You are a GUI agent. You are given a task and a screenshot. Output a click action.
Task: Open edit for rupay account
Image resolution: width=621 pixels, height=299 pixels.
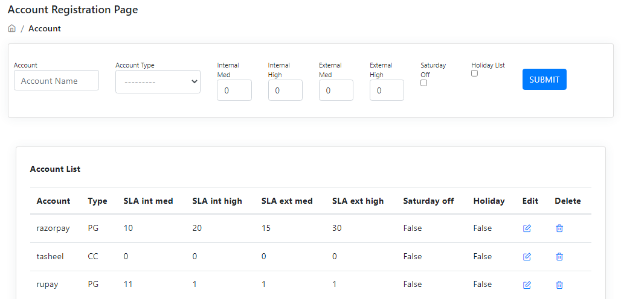[527, 285]
